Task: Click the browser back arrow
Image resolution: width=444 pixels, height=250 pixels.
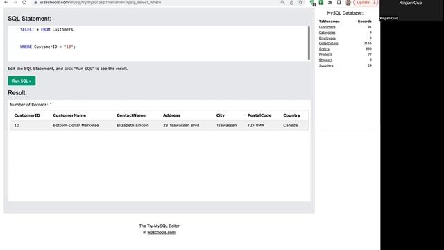Action: (x=6, y=2)
